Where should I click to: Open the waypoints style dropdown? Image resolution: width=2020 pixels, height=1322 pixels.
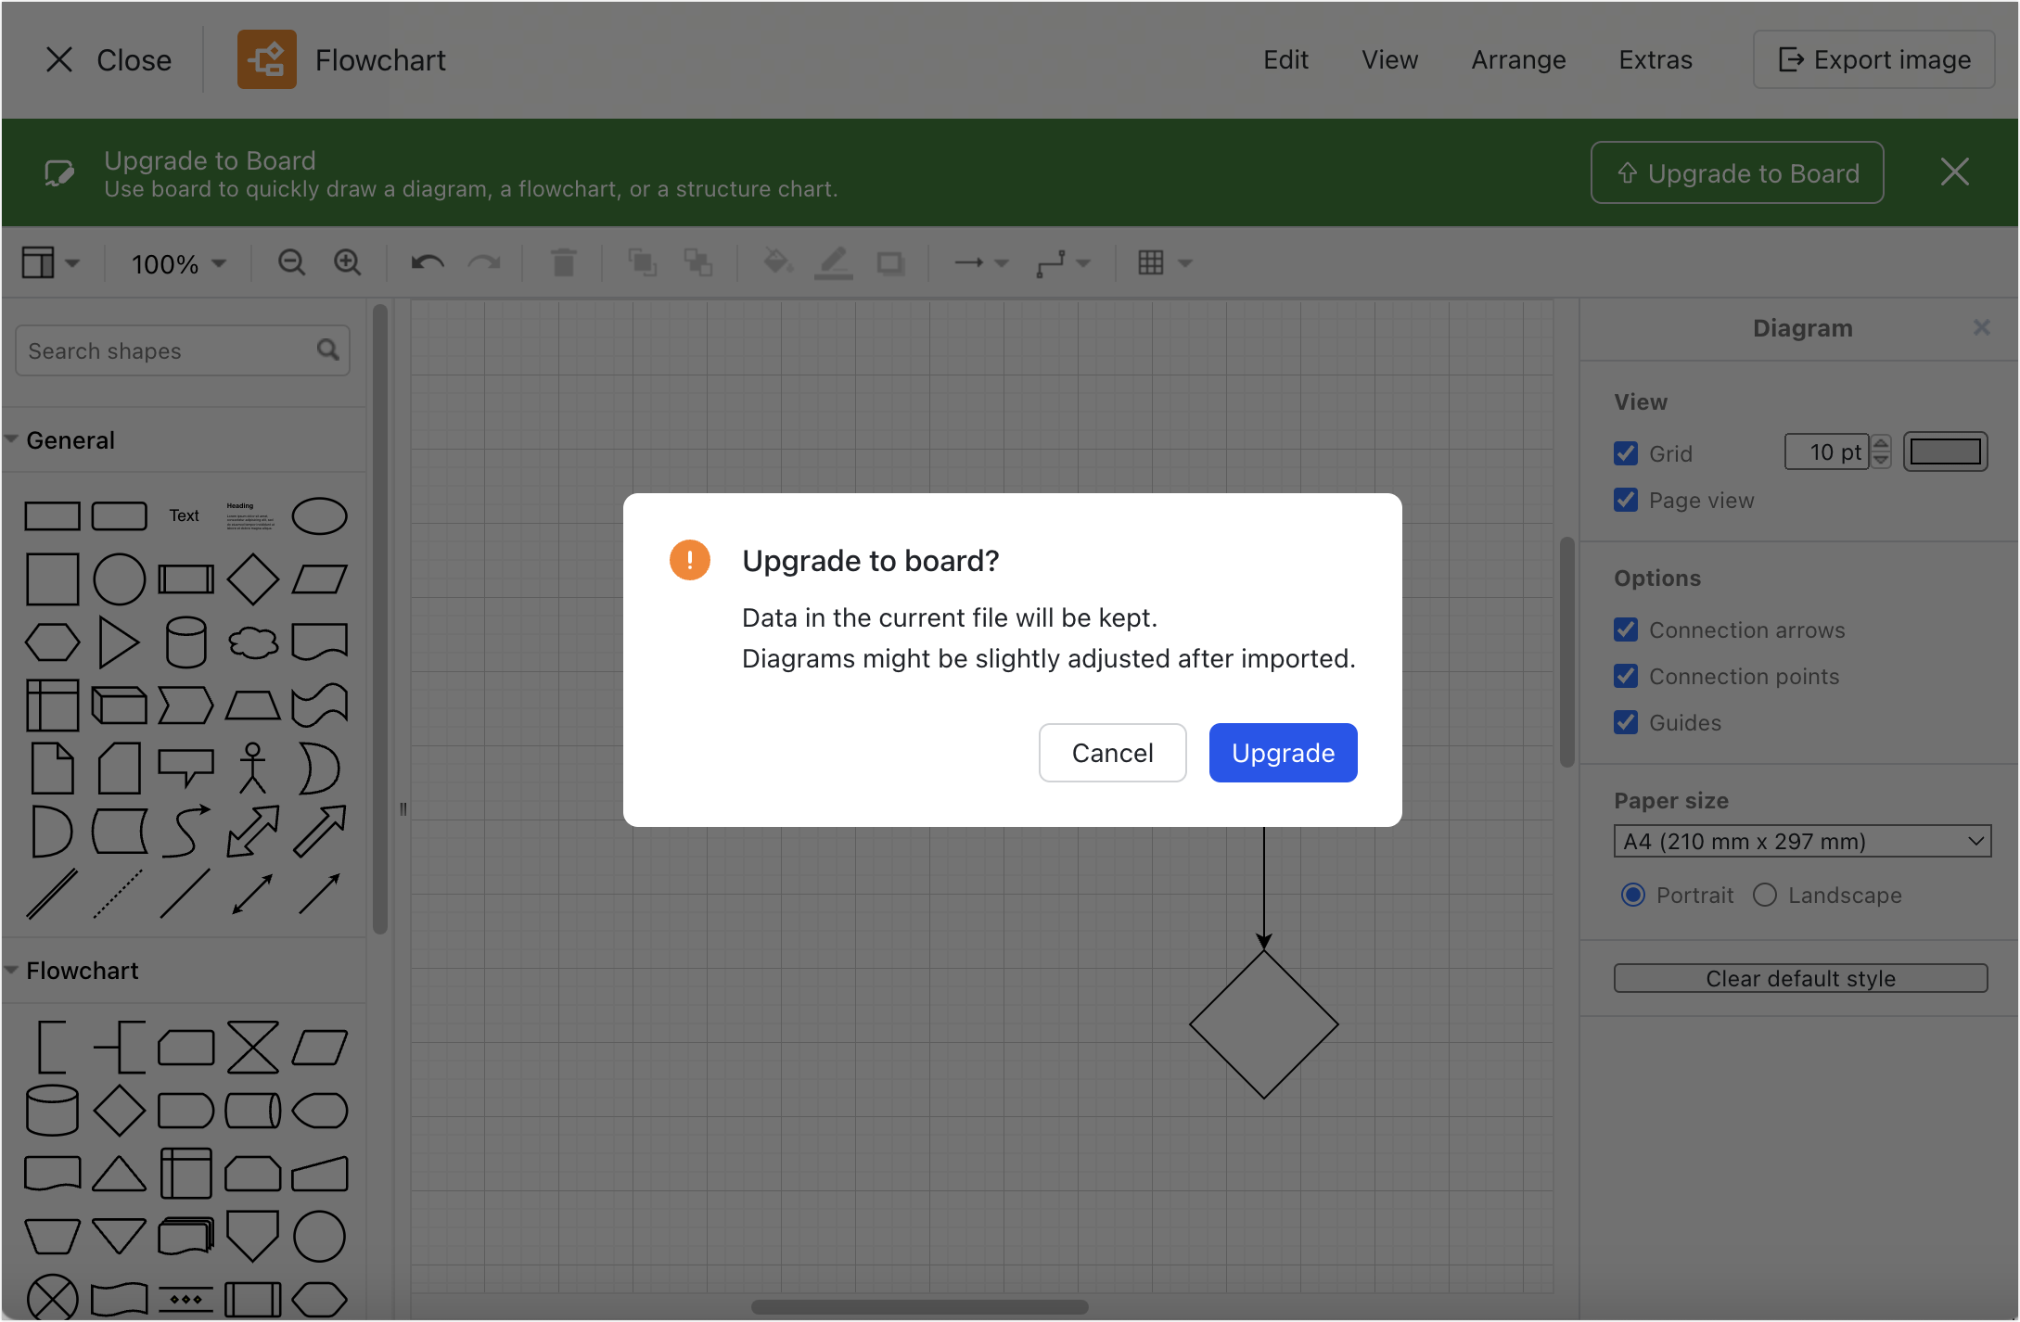[x=1063, y=263]
